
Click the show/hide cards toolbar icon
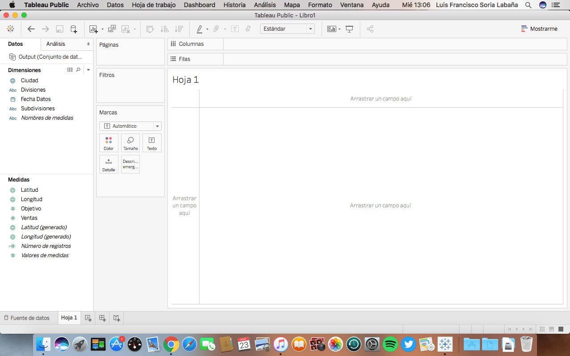(x=331, y=29)
